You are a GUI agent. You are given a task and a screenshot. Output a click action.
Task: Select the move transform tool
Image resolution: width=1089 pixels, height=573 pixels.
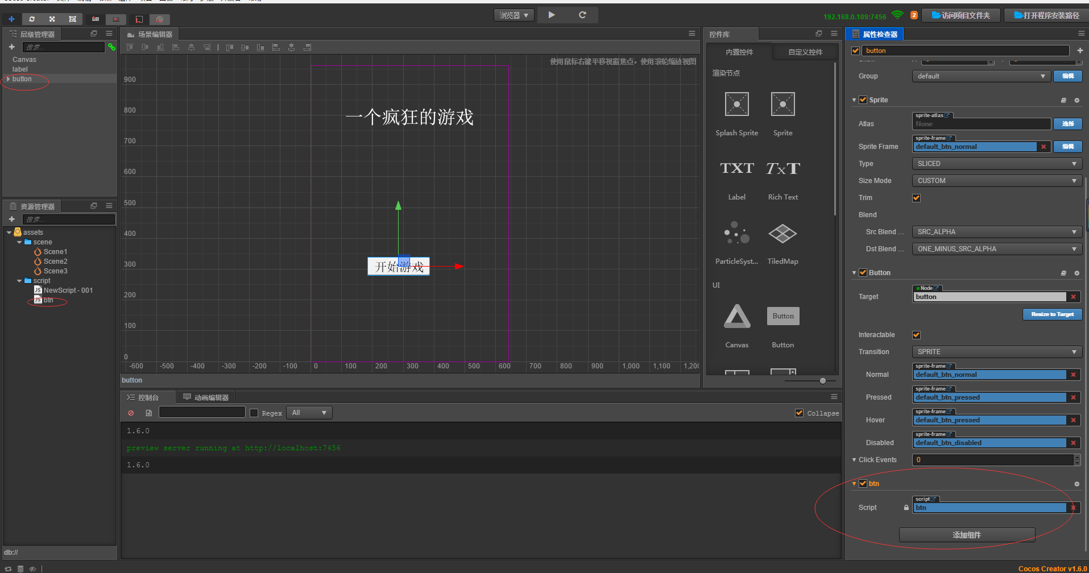click(x=11, y=19)
